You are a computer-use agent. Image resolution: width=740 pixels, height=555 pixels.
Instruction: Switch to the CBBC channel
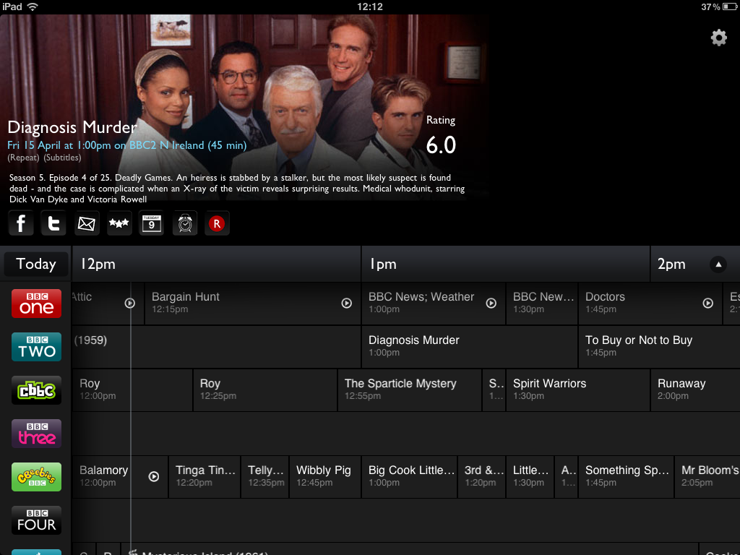point(36,390)
